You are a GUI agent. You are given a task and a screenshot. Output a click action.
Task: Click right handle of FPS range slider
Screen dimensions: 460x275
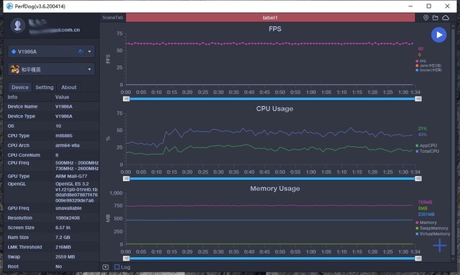coord(418,99)
